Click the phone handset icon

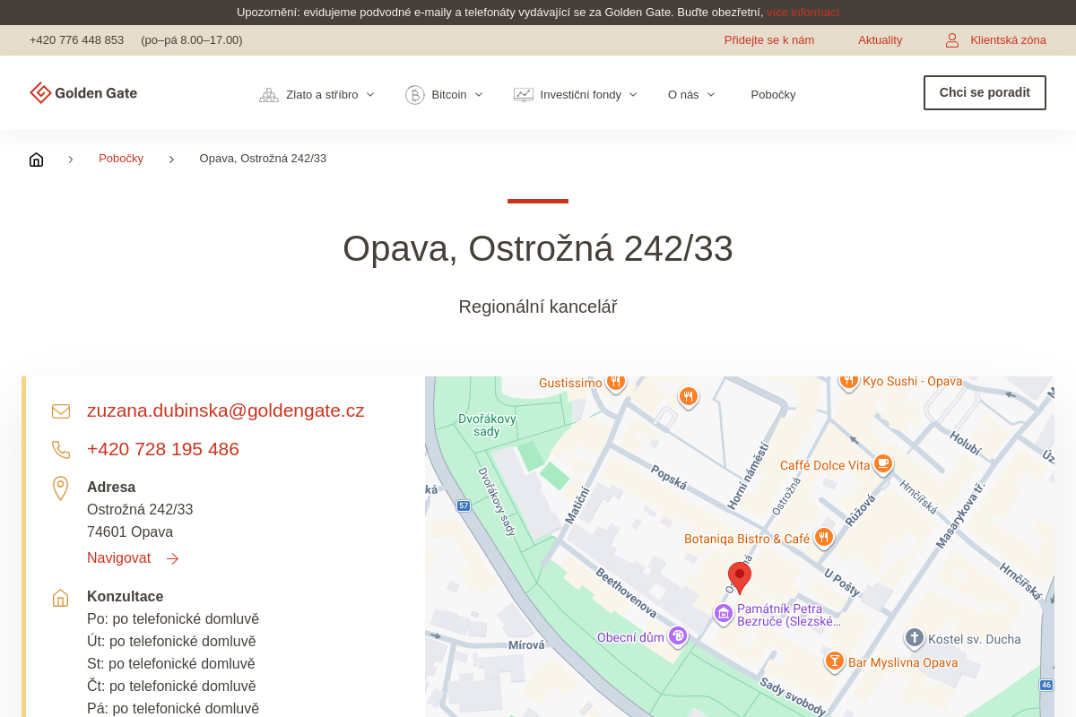61,450
